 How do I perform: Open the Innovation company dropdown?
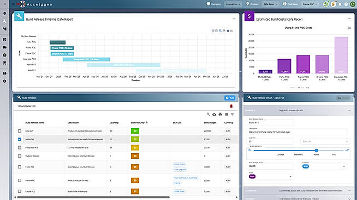tap(233, 4)
